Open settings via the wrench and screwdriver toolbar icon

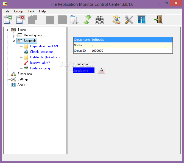[129, 20]
